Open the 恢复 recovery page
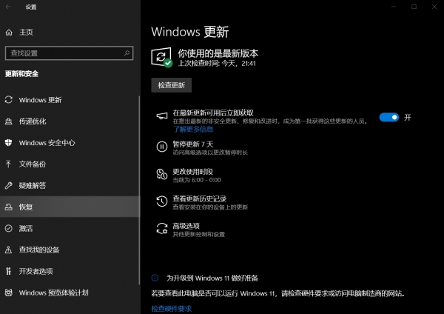Image resolution: width=444 pixels, height=314 pixels. [x=70, y=207]
